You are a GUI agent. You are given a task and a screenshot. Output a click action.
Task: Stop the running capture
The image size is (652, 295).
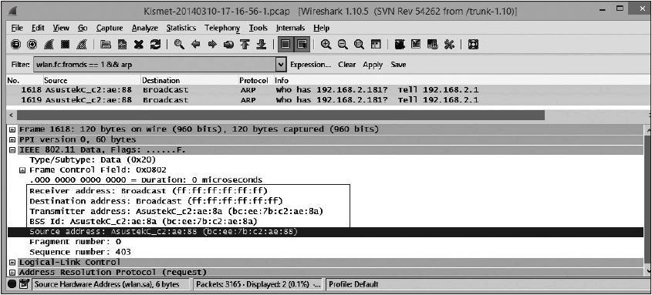[x=65, y=45]
